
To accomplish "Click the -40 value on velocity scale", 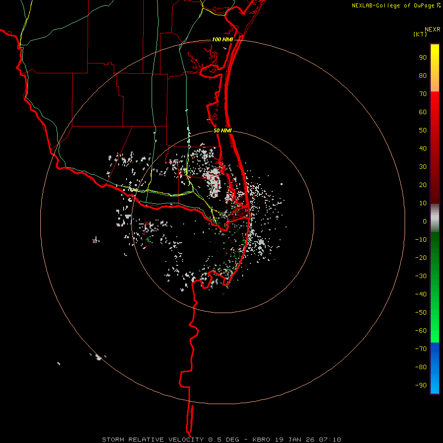I will [421, 294].
